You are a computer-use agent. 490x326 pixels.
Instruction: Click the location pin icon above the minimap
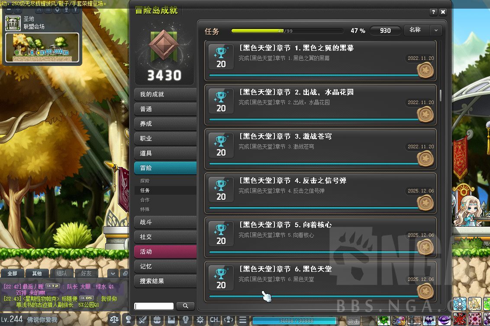pos(58,10)
